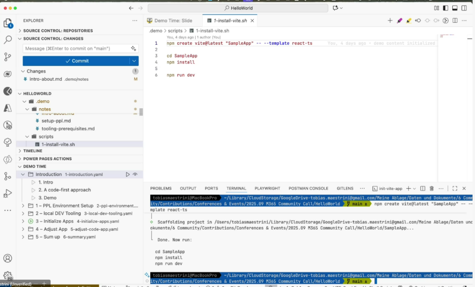Viewport: 475px width, 287px height.
Task: Click the HelloWorld command center search bar
Action: point(238,8)
